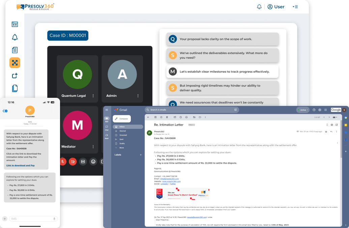The width and height of the screenshot is (349, 228).
Task: Report the open email as spam
Action: pos(161,117)
